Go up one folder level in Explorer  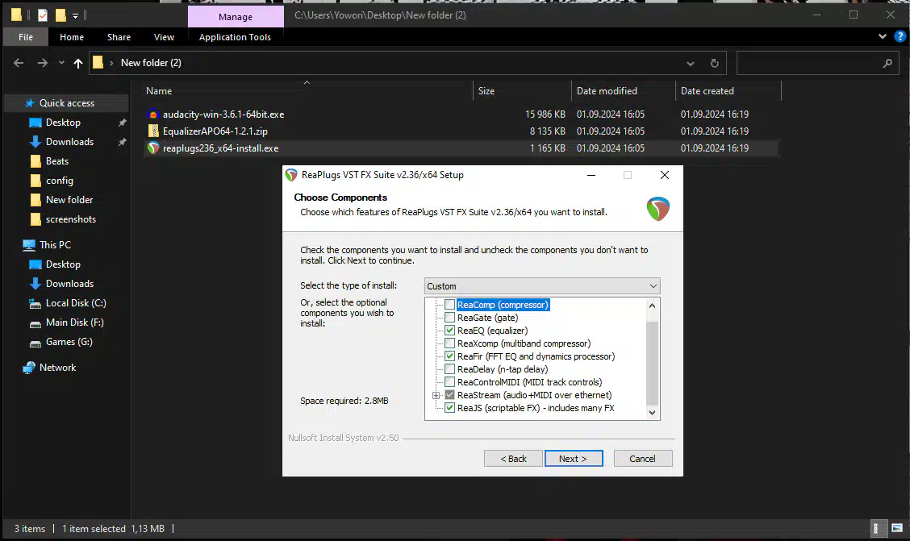77,63
